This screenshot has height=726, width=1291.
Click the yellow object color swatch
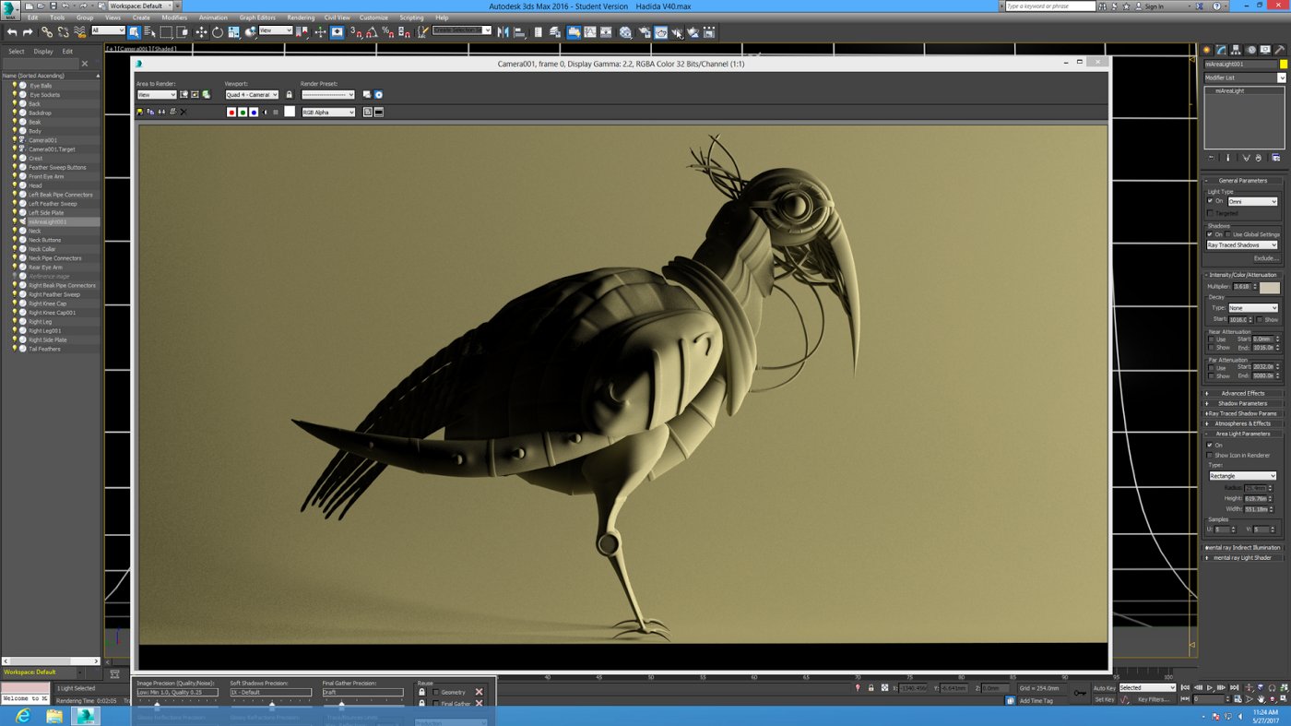[x=1283, y=65]
